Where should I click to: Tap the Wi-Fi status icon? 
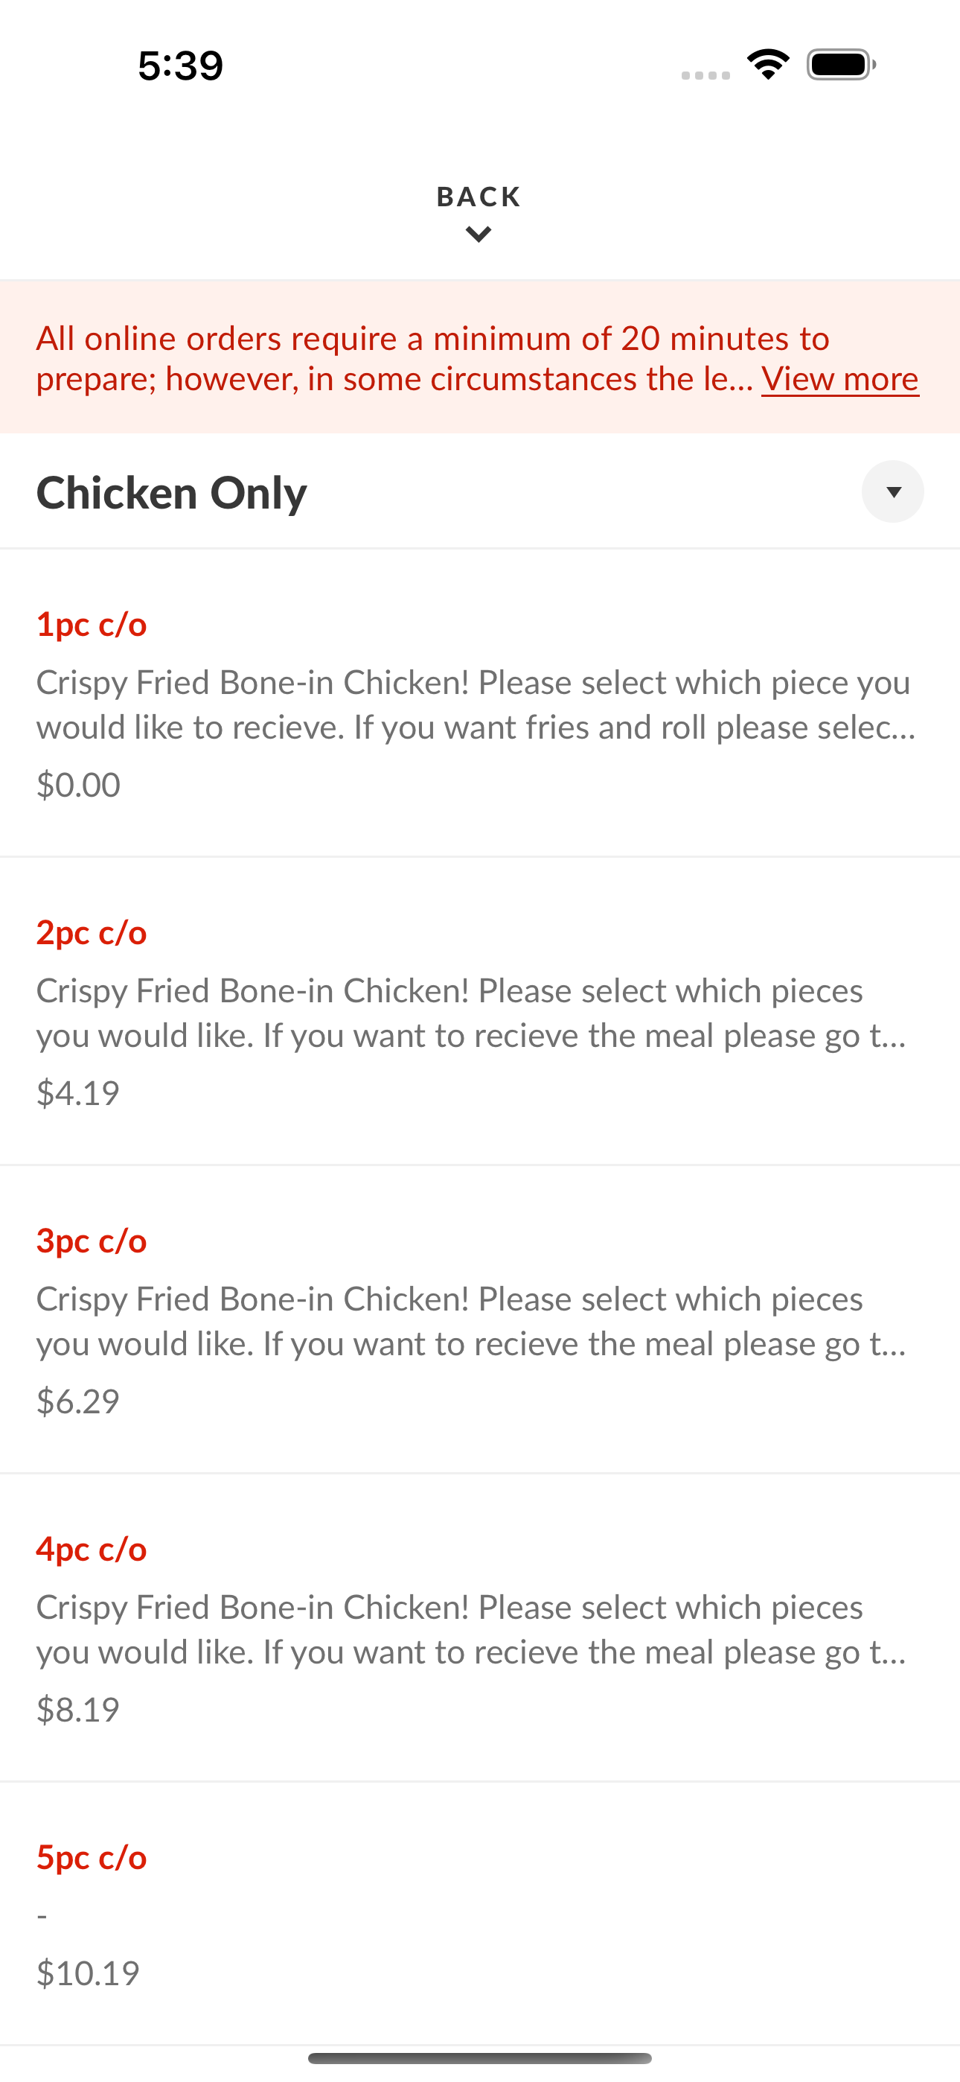[x=769, y=65]
